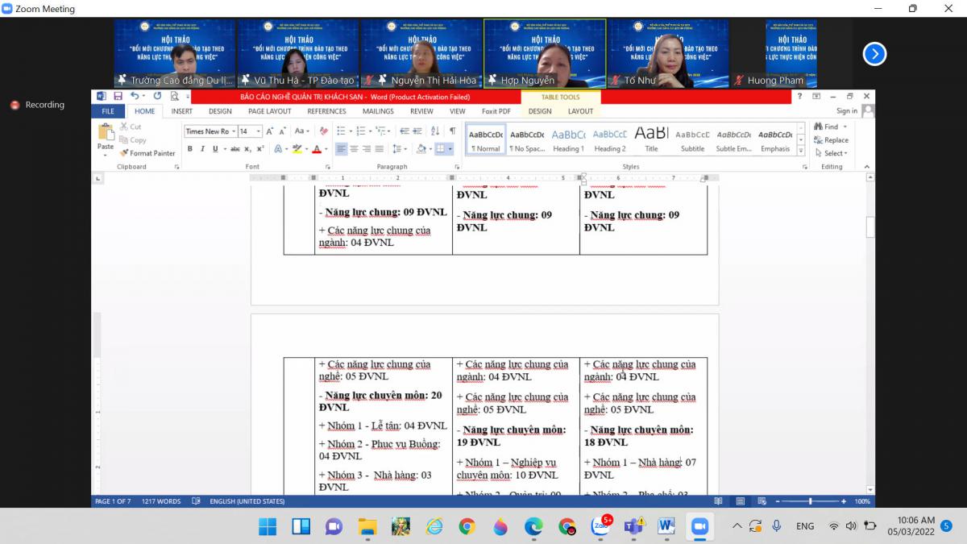Click the Redo icon in Word's title bar
This screenshot has width=967, height=544.
[157, 96]
